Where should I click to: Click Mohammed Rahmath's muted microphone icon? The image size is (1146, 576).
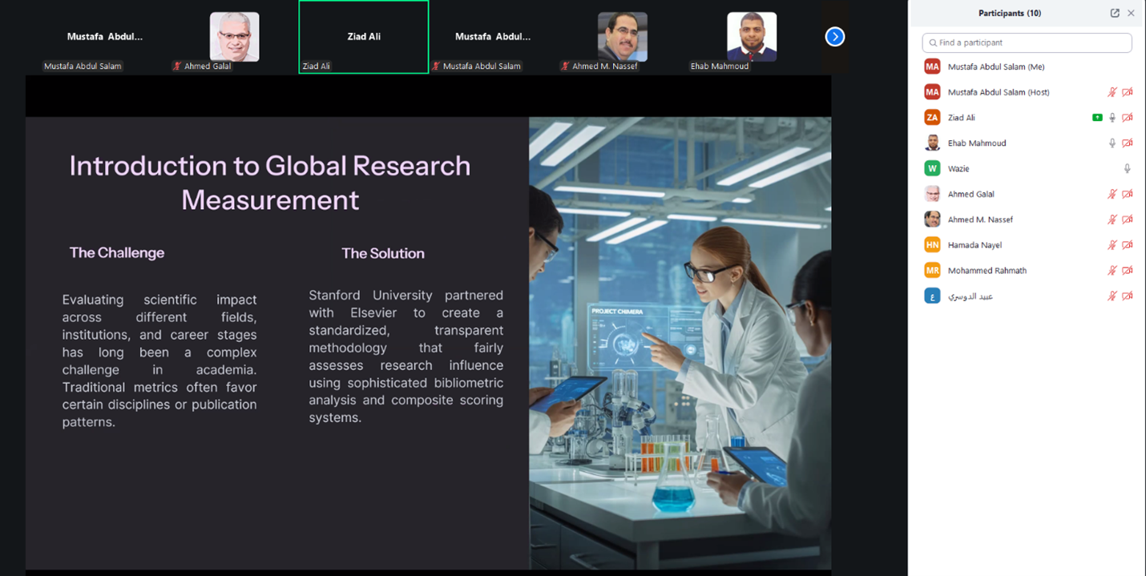point(1112,271)
